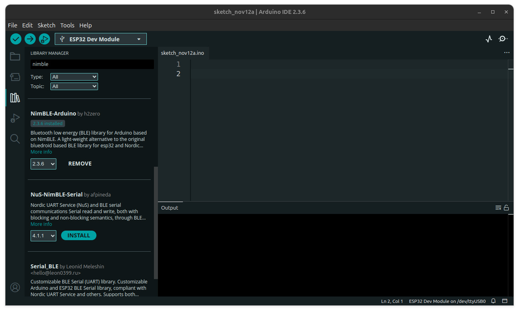Install the NuS-NimBLE-Serial library

pyautogui.click(x=79, y=236)
